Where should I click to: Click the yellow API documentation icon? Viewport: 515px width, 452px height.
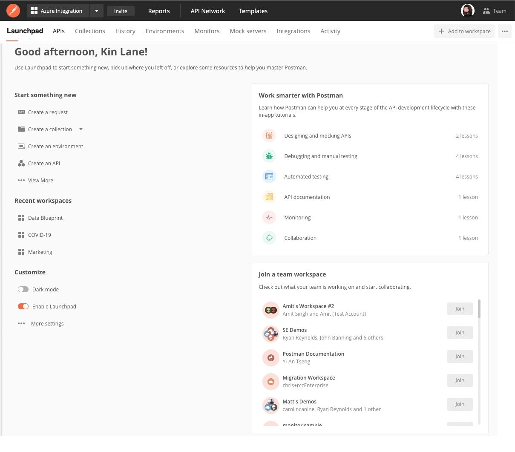coord(269,197)
